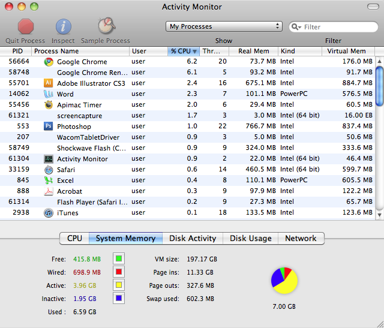Select the System Memory tab
Viewport: 384px width, 328px height.
click(x=125, y=238)
